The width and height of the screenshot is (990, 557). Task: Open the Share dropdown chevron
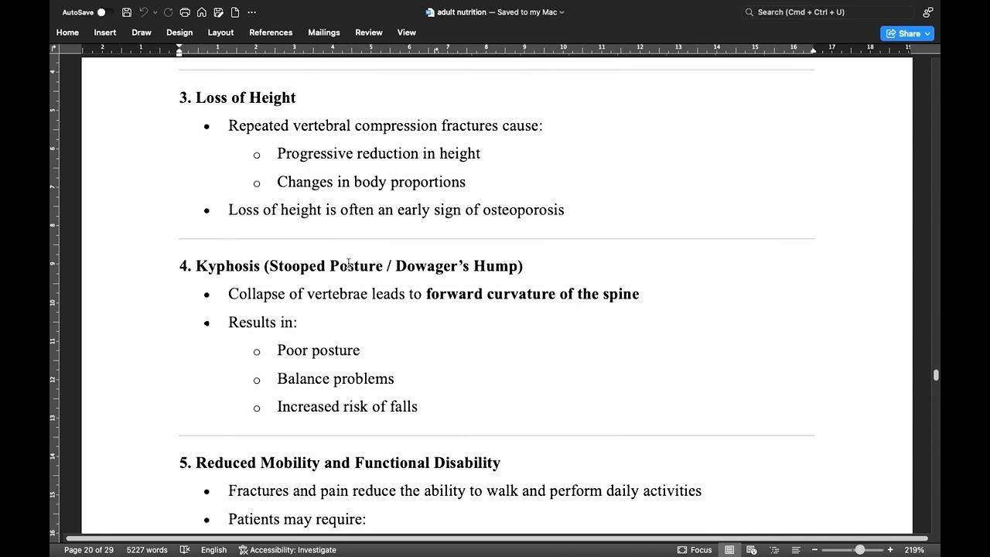[927, 33]
